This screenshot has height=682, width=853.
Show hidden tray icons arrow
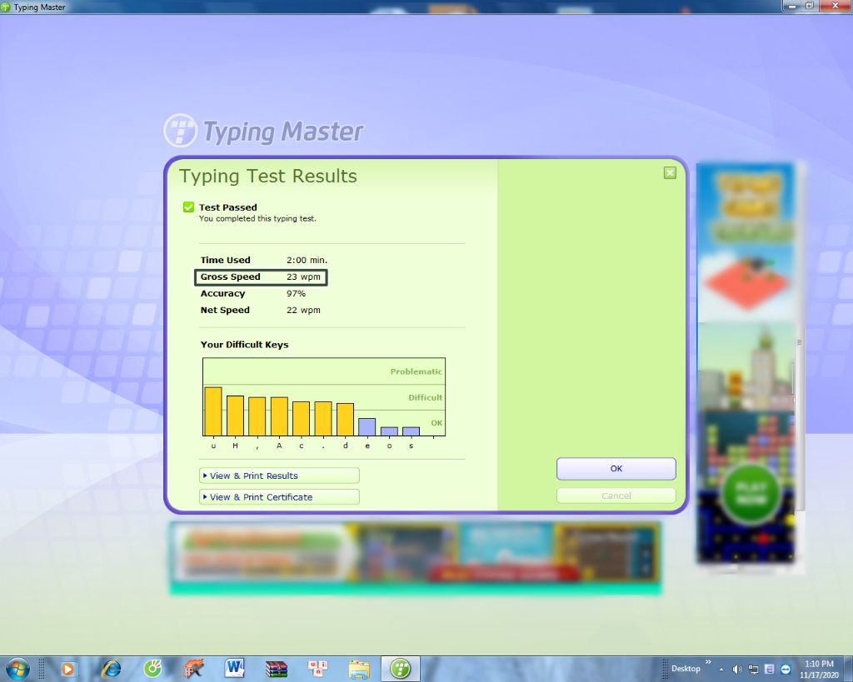point(721,670)
